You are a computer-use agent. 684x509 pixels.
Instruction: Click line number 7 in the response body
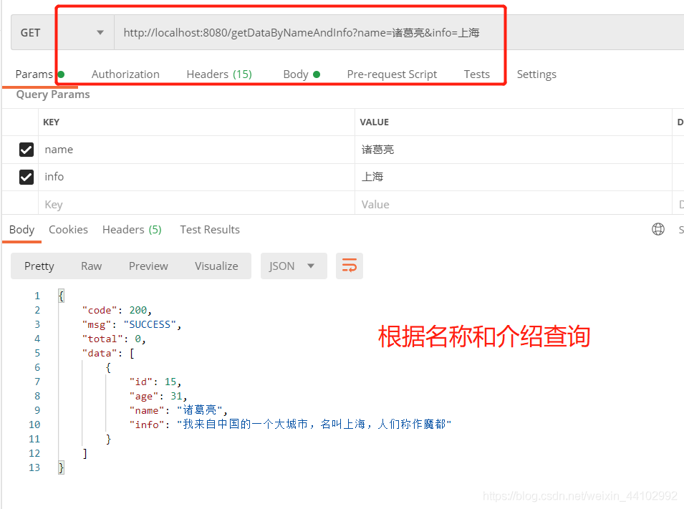point(37,381)
